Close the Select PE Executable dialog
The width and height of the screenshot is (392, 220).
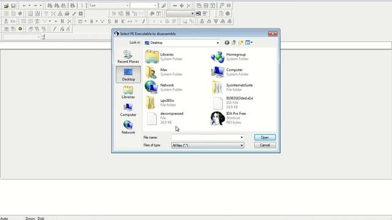273,34
